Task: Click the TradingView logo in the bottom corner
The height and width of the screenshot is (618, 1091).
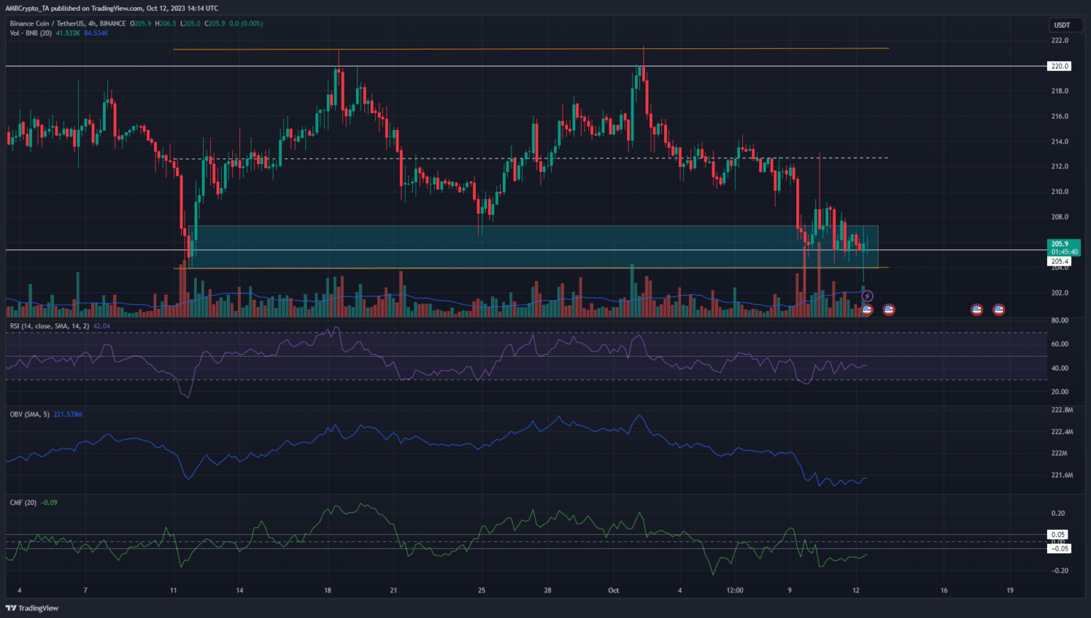Action: [x=32, y=608]
